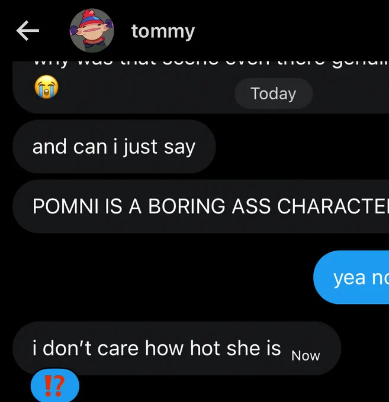This screenshot has width=389, height=402.
Task: Open tommy's profile picture avatar
Action: pyautogui.click(x=92, y=31)
